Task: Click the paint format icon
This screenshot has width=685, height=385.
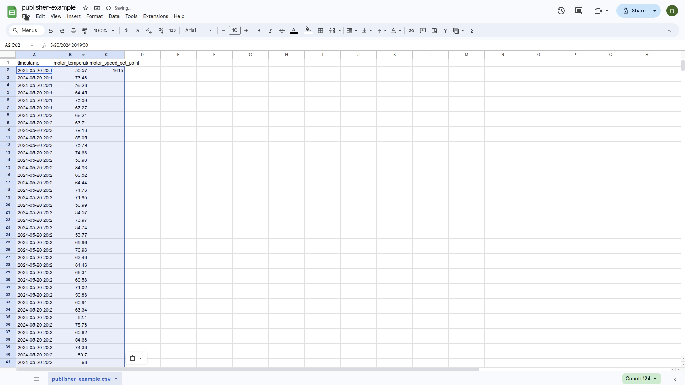Action: [85, 31]
